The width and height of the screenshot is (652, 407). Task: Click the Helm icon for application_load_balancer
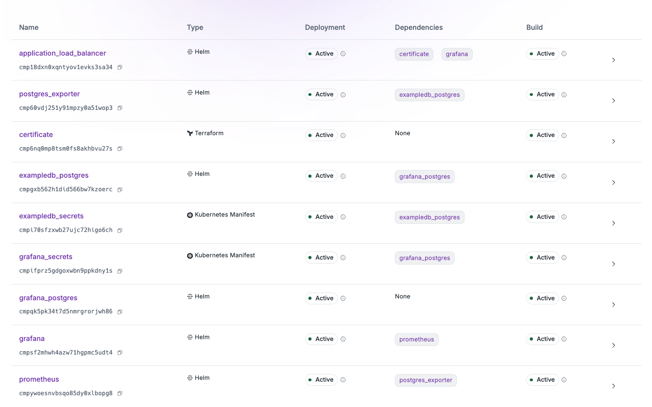click(189, 52)
